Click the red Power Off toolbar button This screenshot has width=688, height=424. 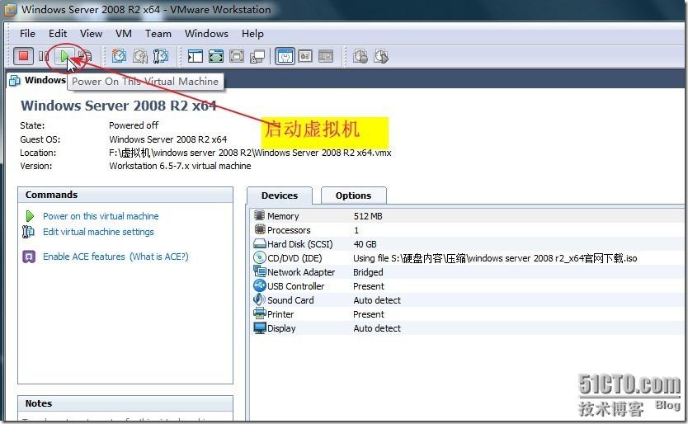[23, 56]
